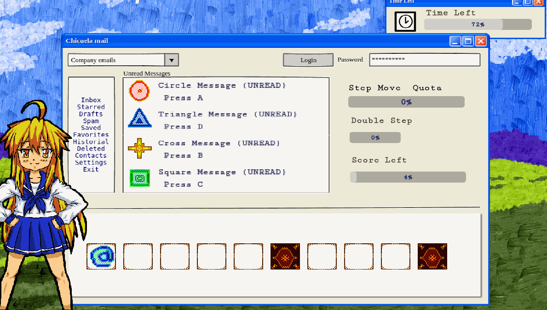The height and width of the screenshot is (310, 547).
Task: Click the last dark ornate tile
Action: click(x=432, y=256)
